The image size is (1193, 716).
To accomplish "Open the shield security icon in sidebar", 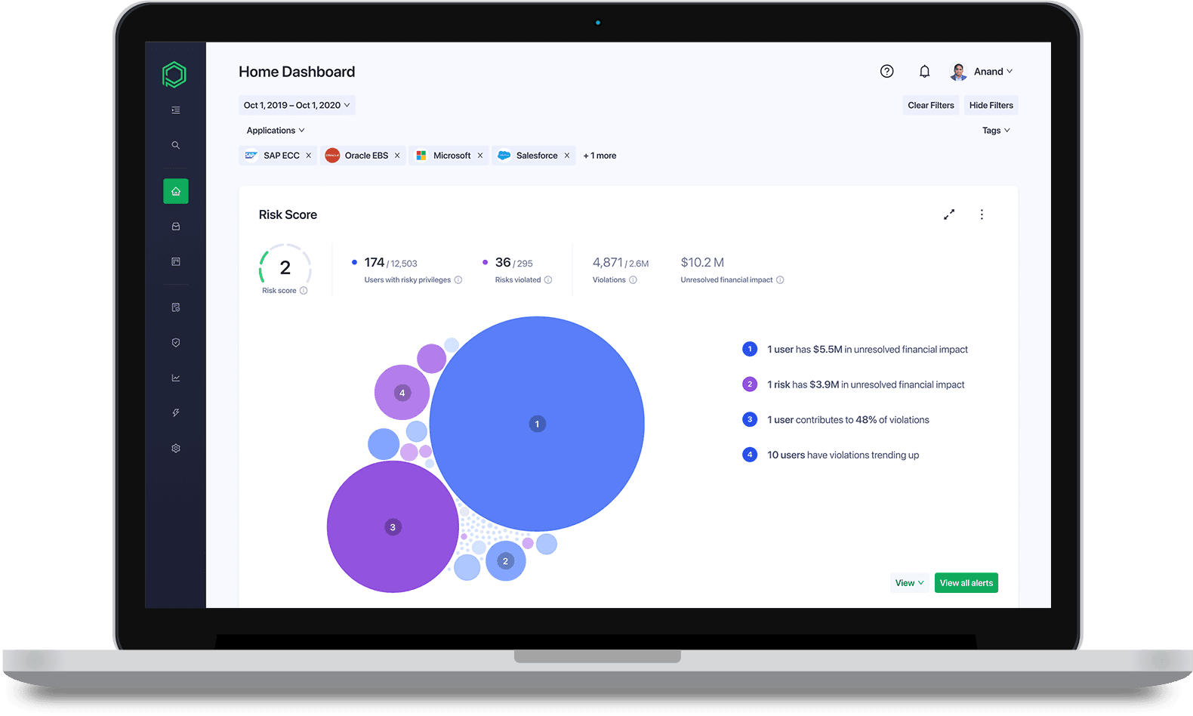I will tap(175, 343).
